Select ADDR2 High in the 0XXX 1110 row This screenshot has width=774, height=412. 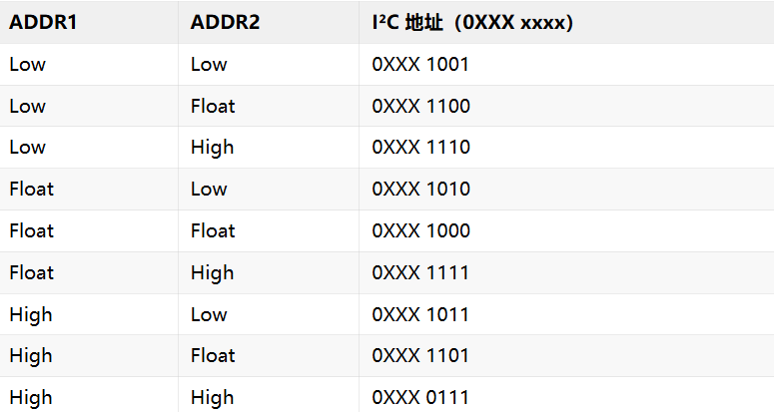point(213,148)
